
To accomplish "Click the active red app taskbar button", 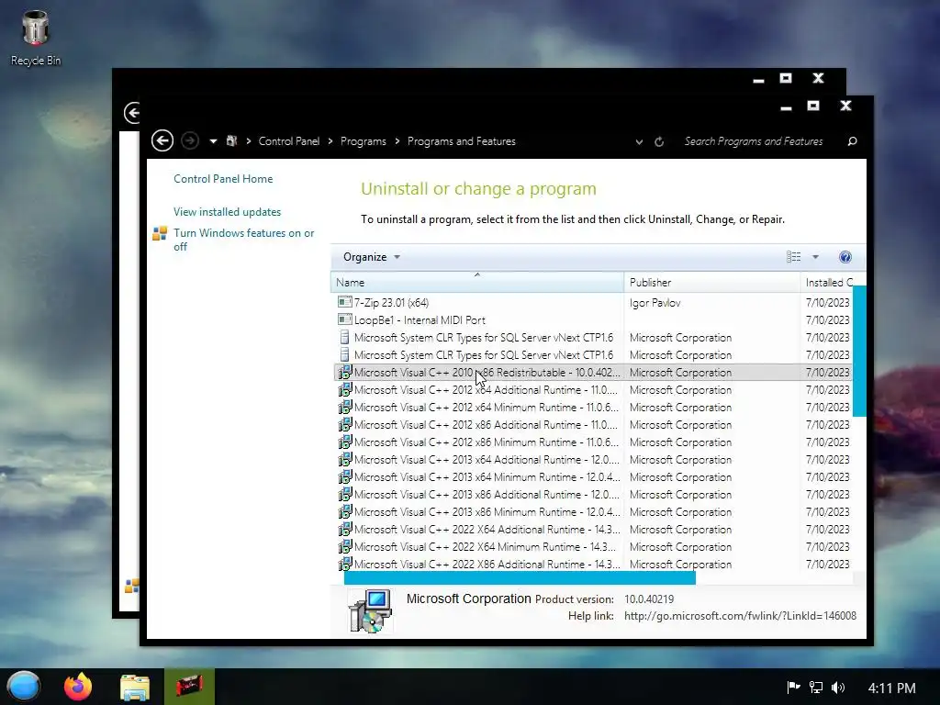I will point(189,687).
